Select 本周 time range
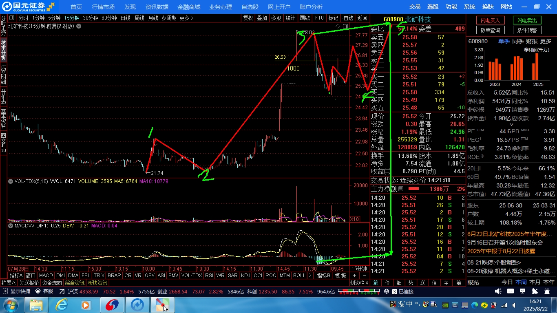 [521, 282]
